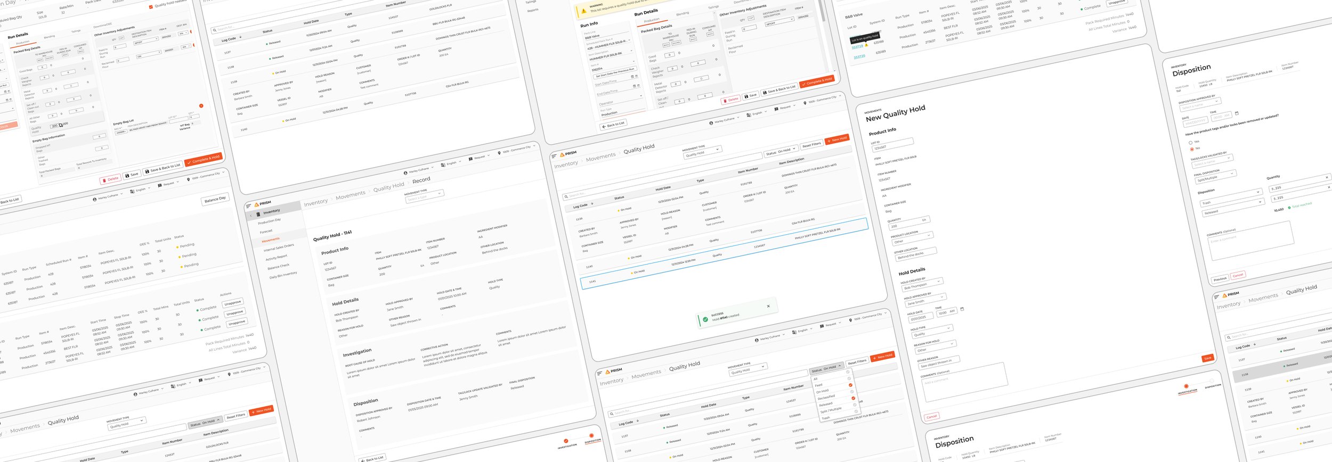
Task: Click New Hold button in list with success toast
Action: tap(836, 139)
